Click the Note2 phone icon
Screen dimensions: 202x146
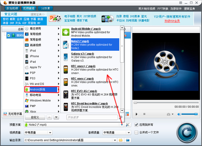tap(66, 44)
